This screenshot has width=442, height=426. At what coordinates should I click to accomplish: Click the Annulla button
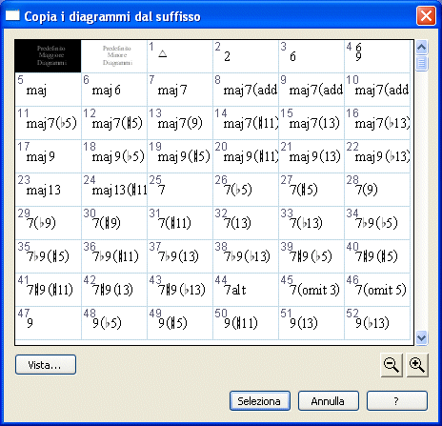[x=329, y=401]
